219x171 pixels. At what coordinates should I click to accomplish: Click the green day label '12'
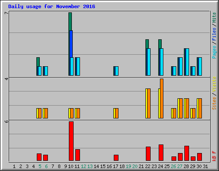(x=83, y=166)
